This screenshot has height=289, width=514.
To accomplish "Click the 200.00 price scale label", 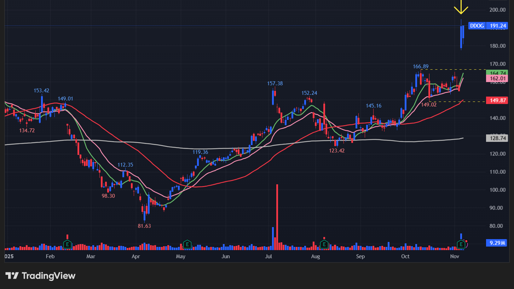I will tap(497, 10).
